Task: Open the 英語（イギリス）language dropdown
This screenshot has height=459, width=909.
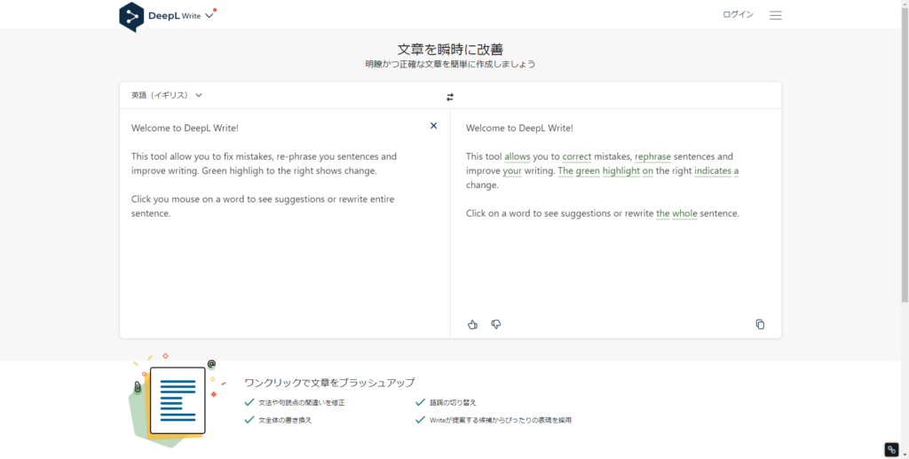Action: [x=167, y=96]
